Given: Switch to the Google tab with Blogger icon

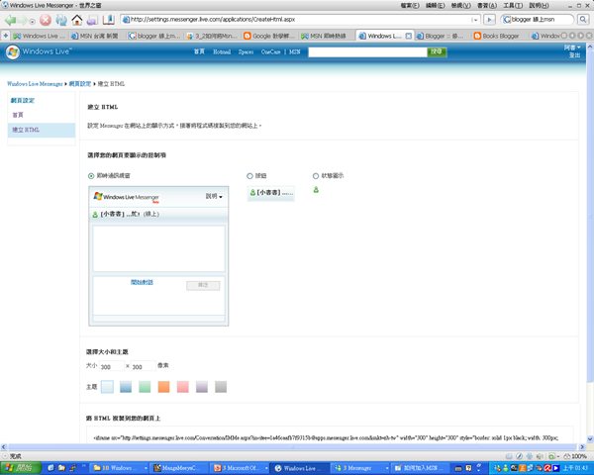Looking at the screenshot, I should pyautogui.click(x=271, y=36).
